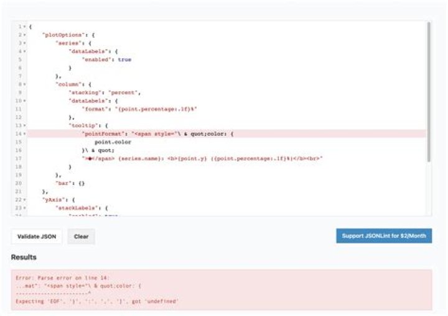Collapse the stackLabels fold arrow on line 23
The height and width of the screenshot is (316, 448).
24,208
